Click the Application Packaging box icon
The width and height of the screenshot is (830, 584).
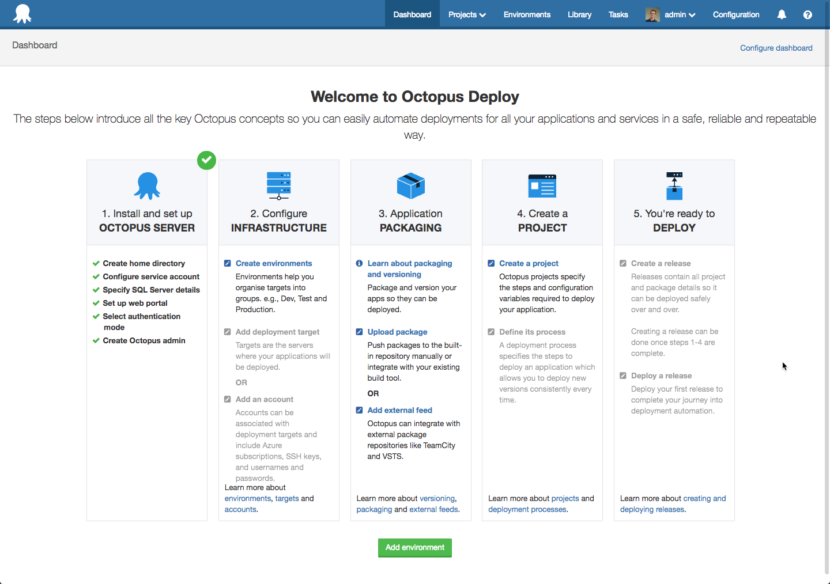pos(411,185)
